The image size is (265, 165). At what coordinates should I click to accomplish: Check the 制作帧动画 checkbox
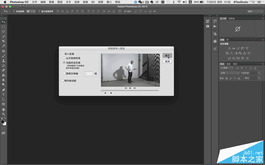coord(62,80)
